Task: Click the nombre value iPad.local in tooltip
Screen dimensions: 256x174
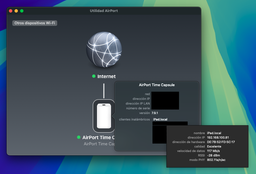Action: pos(214,133)
